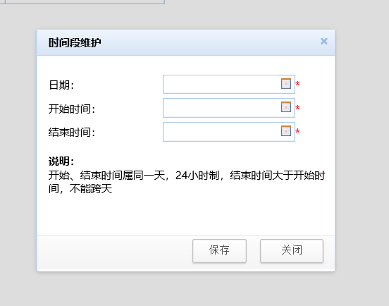This screenshot has height=306, width=389.
Task: Close the 时间段维护 dialog with X
Action: (323, 41)
